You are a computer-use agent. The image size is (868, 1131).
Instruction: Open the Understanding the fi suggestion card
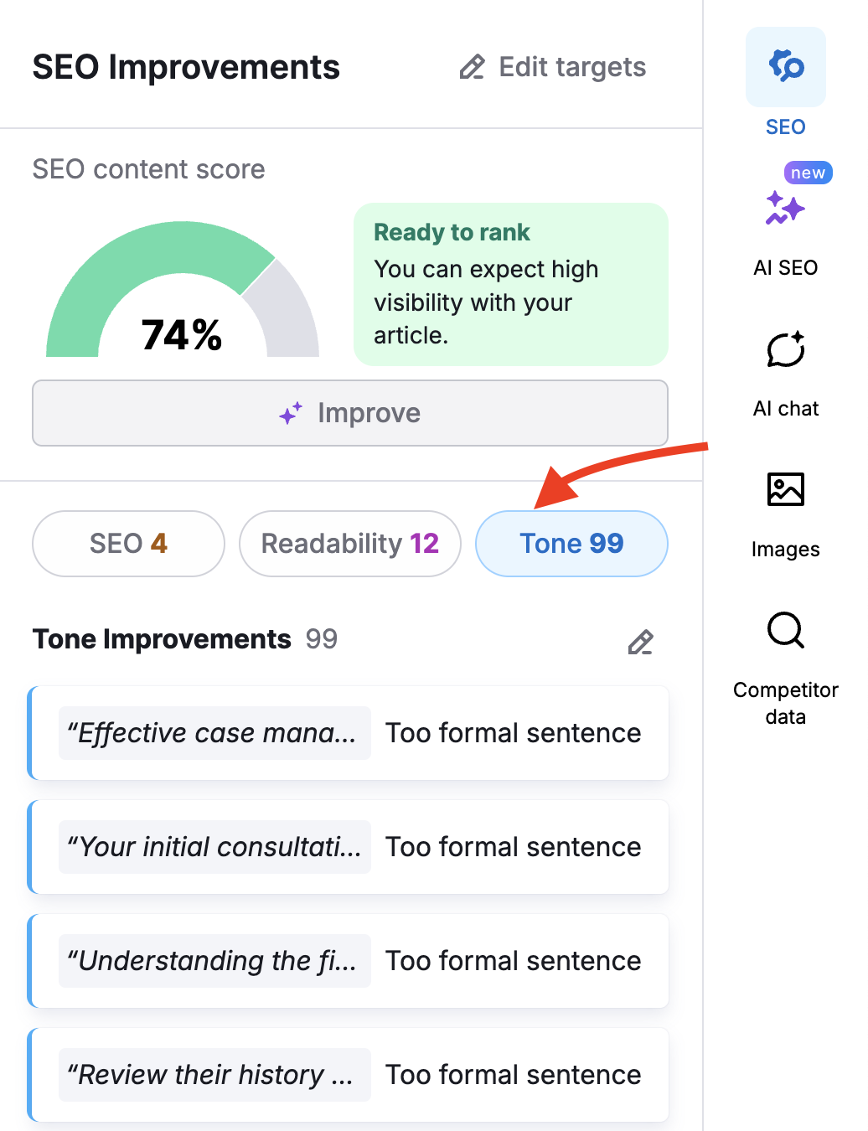[x=349, y=961]
